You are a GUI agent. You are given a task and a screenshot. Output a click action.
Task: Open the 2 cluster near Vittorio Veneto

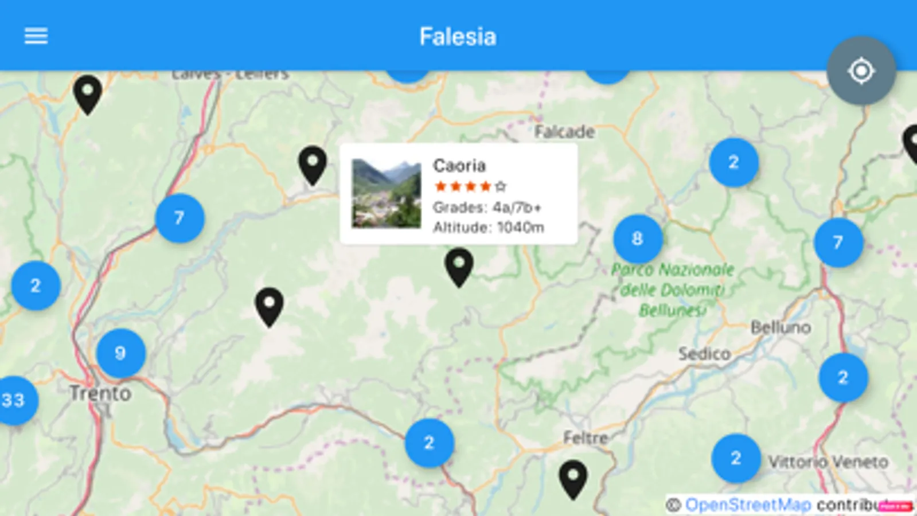tap(736, 458)
